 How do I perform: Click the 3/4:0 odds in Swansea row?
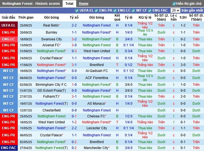pyautogui.click(x=129, y=39)
